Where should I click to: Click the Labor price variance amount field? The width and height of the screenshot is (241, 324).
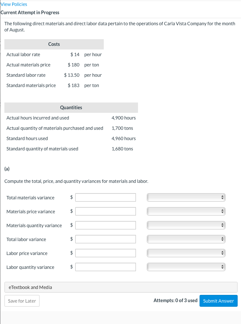[105, 253]
